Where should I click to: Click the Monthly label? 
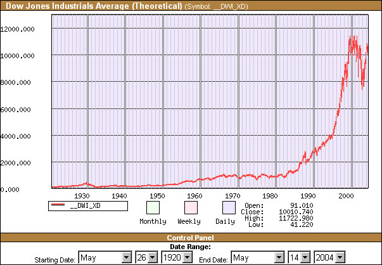(153, 221)
